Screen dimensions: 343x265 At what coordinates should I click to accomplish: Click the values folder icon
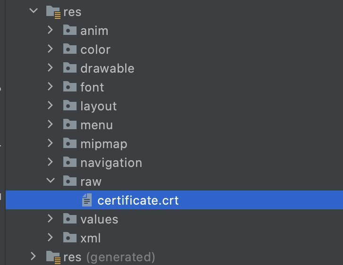tap(70, 218)
